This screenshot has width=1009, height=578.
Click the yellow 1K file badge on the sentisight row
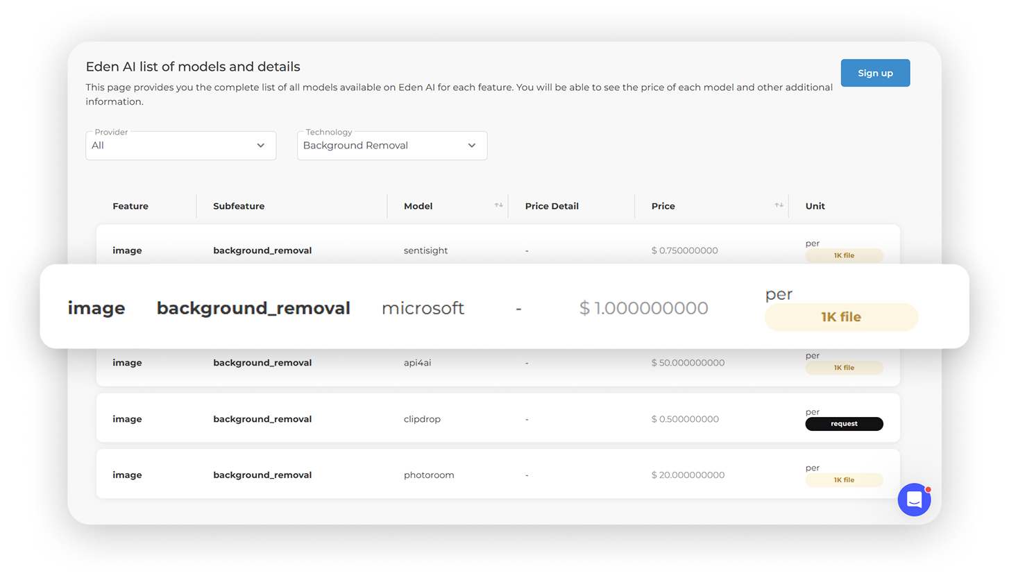844,255
